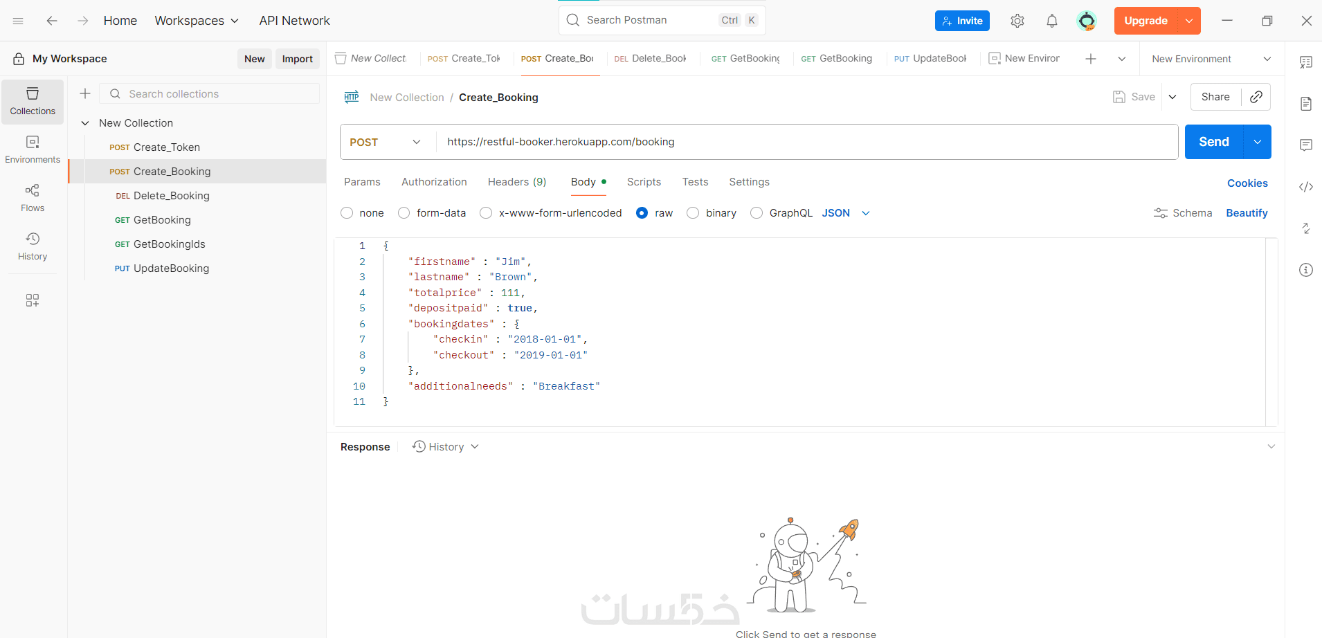This screenshot has width=1322, height=638.
Task: Open the JSON format dropdown
Action: point(845,213)
